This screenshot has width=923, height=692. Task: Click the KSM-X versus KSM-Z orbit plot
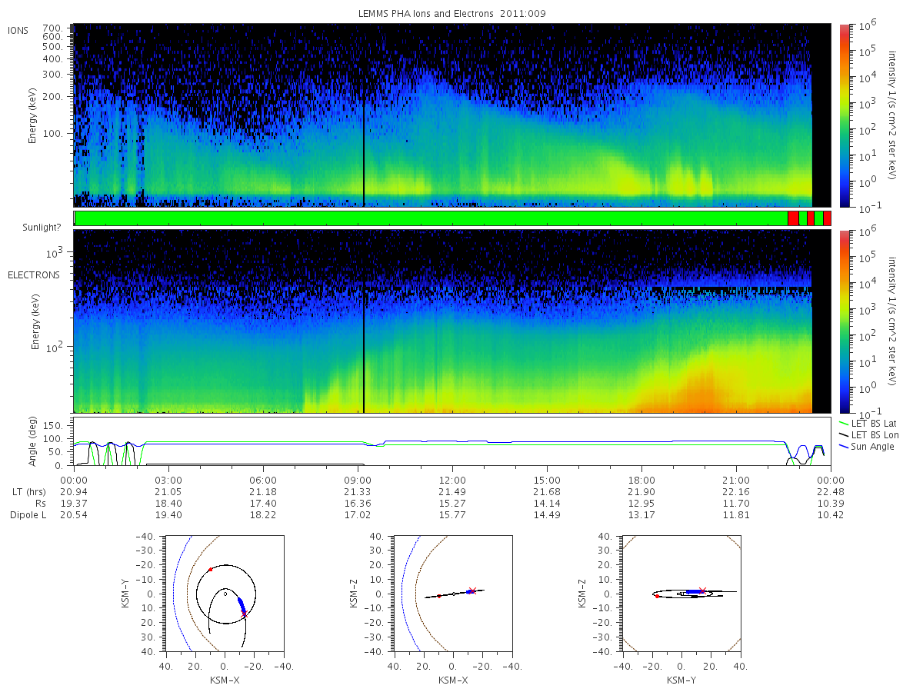pyautogui.click(x=452, y=594)
